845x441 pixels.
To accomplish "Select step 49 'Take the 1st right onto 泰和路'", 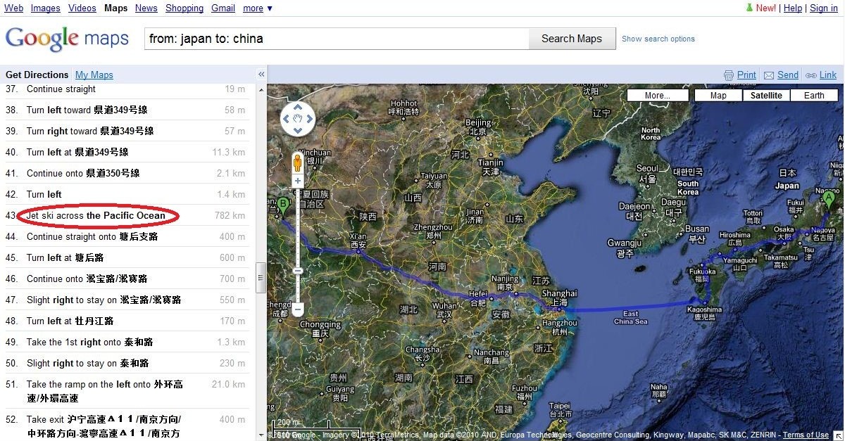I will [126, 343].
